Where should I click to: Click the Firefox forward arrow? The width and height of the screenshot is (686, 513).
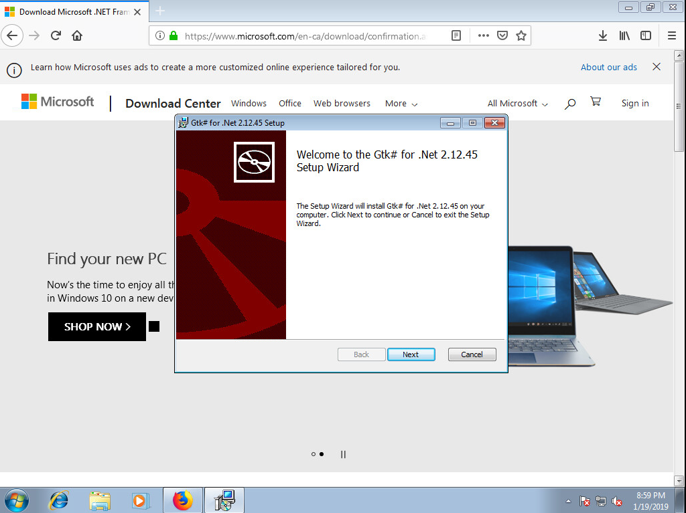(34, 36)
